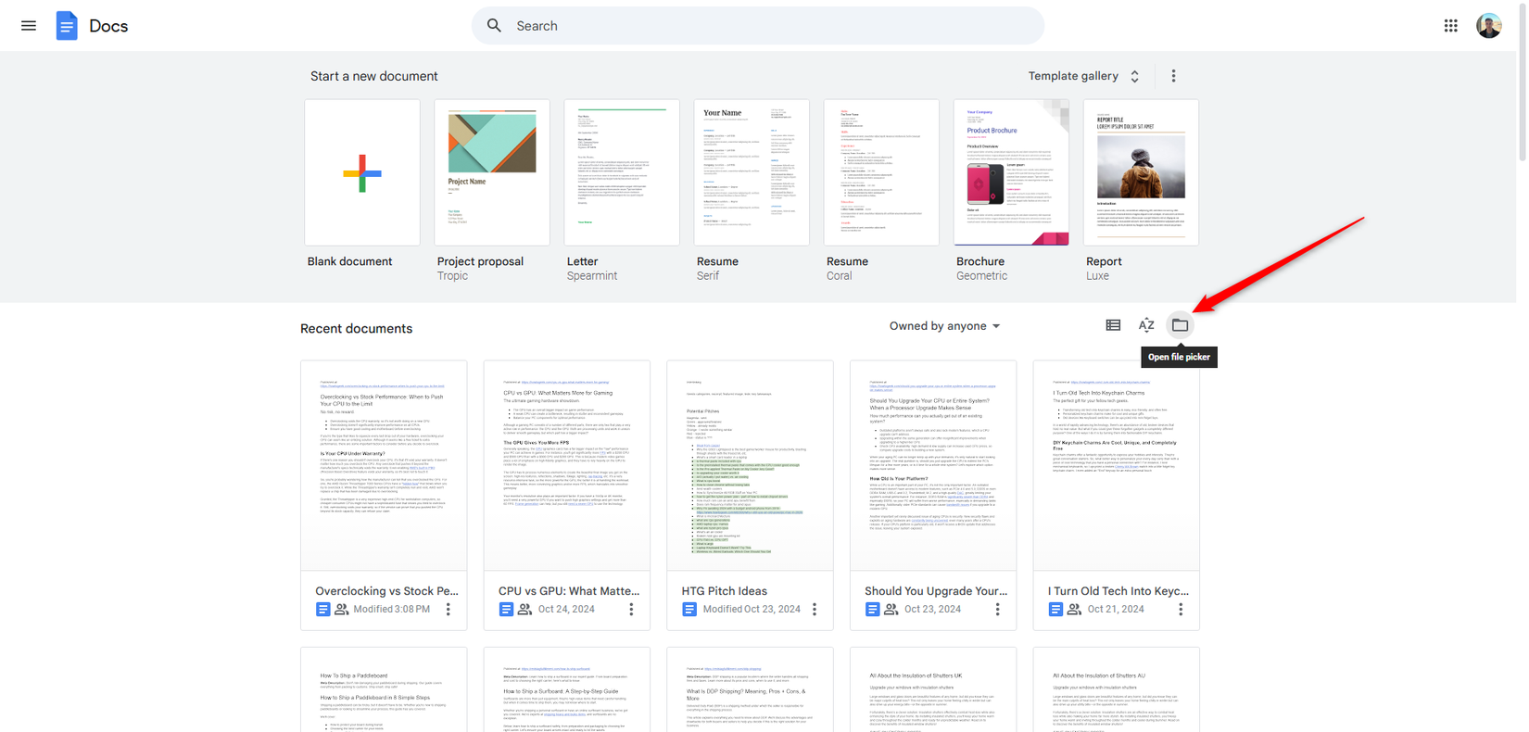Open Insulation of Shutters UK document
The width and height of the screenshot is (1529, 732).
click(x=933, y=690)
